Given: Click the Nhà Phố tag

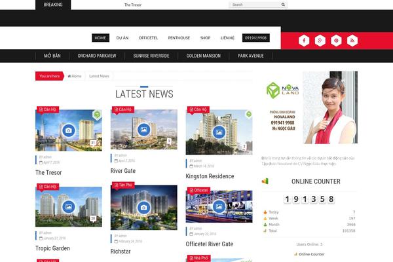Looking at the screenshot, I should pos(198,258).
